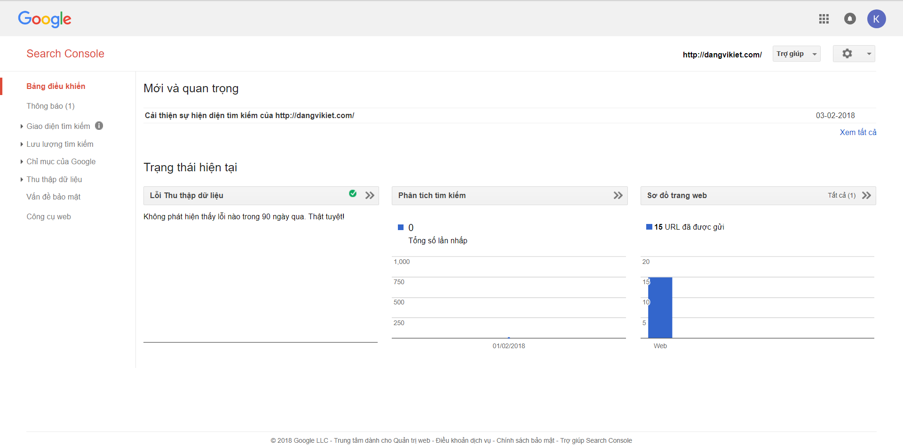Click Tổng số lần nhấp label
The width and height of the screenshot is (903, 447).
[437, 240]
